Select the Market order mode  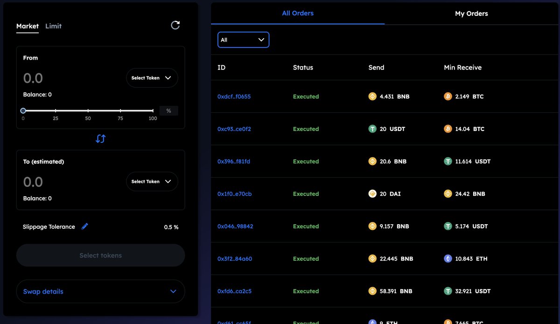pyautogui.click(x=27, y=26)
